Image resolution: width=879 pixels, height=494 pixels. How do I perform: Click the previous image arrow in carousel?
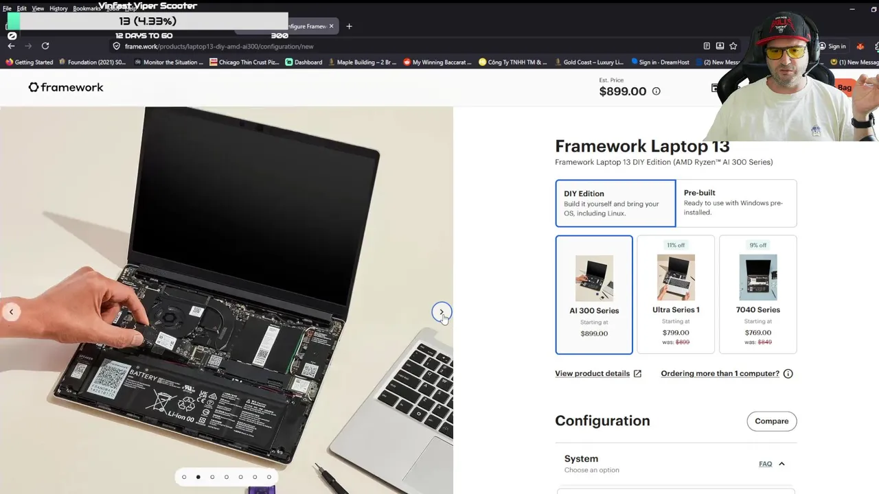tap(11, 312)
